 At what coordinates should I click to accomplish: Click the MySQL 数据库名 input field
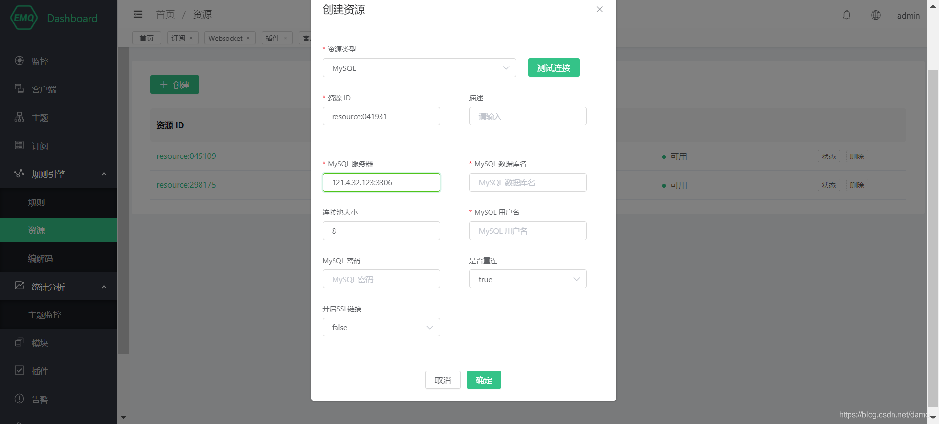click(x=528, y=182)
